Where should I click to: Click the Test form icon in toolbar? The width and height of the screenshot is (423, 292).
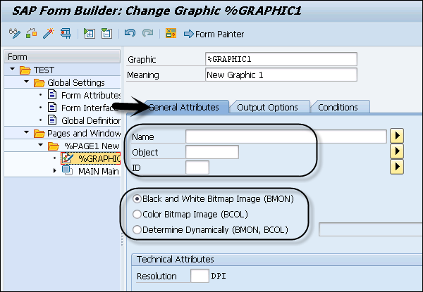[66, 33]
